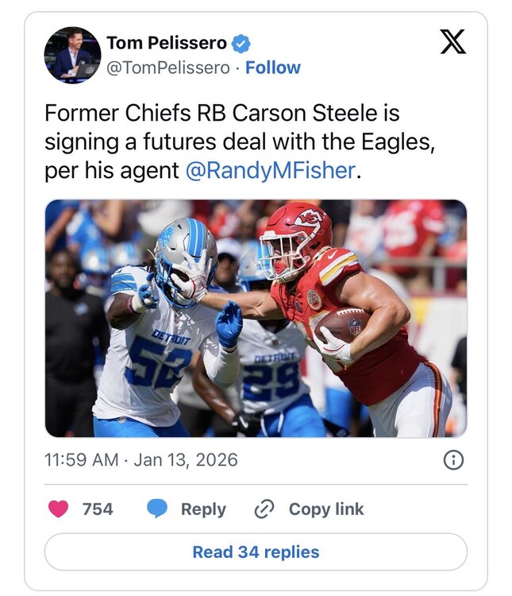Click the chain link copy icon
This screenshot has height=596, width=512.
click(263, 509)
